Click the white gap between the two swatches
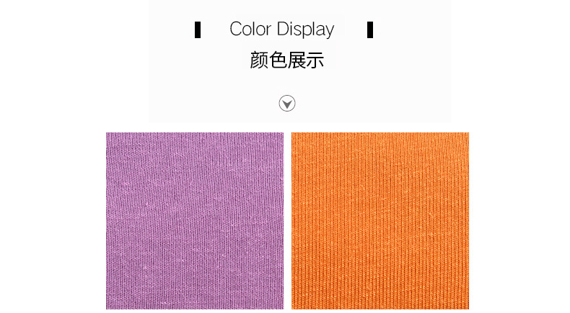The height and width of the screenshot is (313, 570). (x=287, y=220)
